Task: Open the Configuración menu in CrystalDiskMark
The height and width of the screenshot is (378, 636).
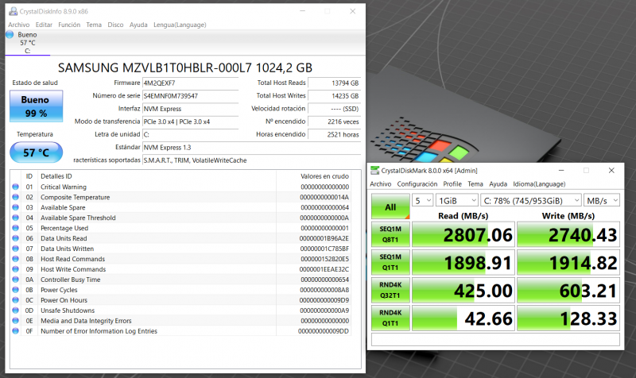Action: (417, 183)
